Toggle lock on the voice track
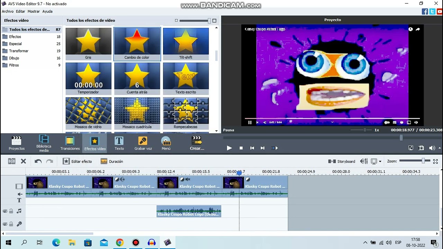443x249 pixels. point(11,224)
